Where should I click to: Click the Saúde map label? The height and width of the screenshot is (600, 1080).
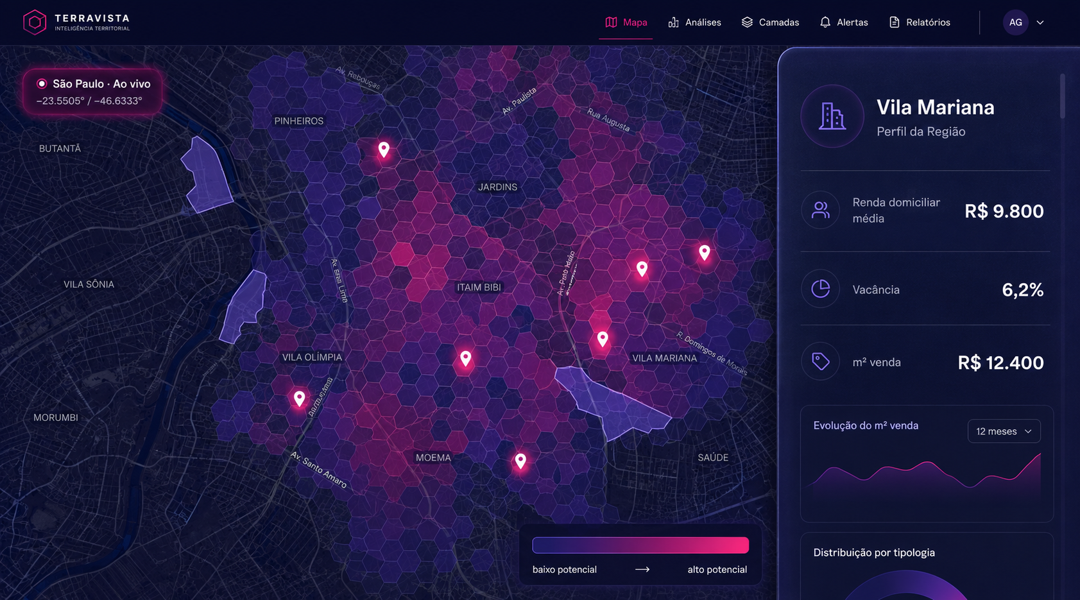[x=713, y=458]
